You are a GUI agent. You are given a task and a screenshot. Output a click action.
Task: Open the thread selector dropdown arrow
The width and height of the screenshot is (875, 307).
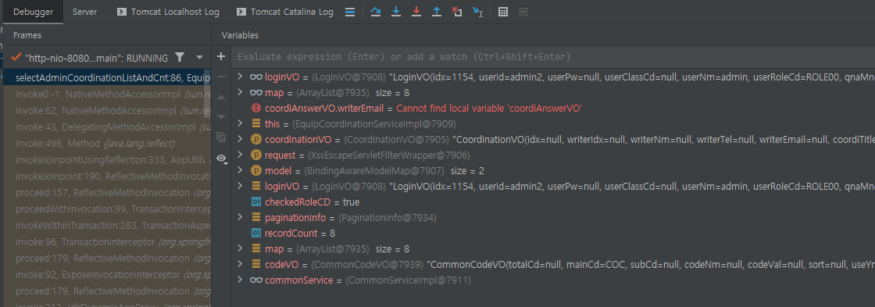pos(199,58)
